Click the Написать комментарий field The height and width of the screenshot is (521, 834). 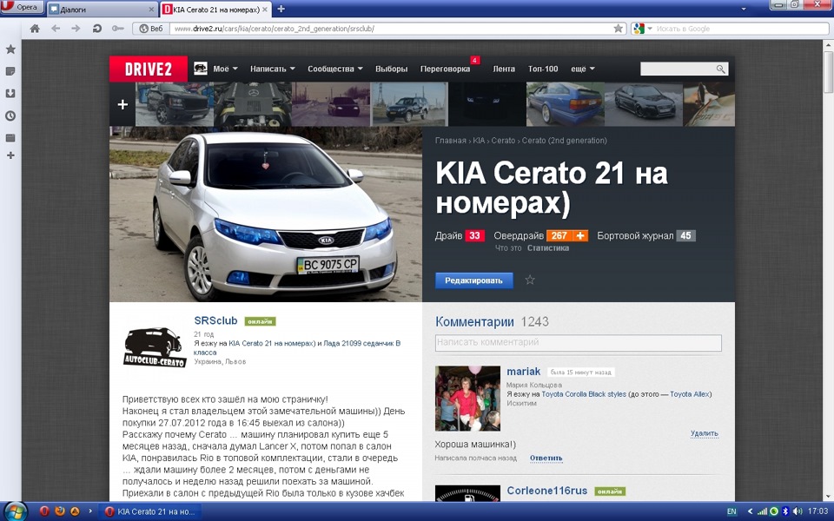click(x=579, y=342)
